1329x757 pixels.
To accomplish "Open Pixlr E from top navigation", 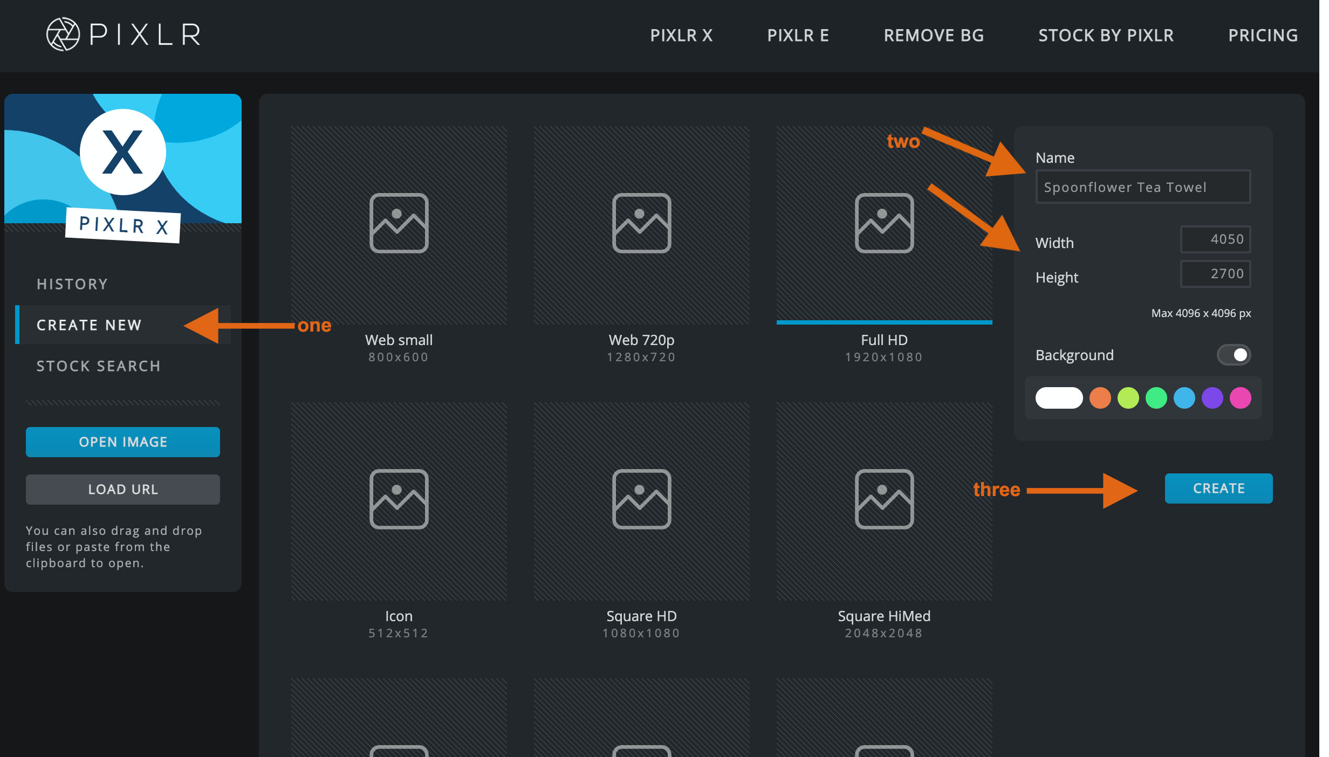I will [x=798, y=36].
